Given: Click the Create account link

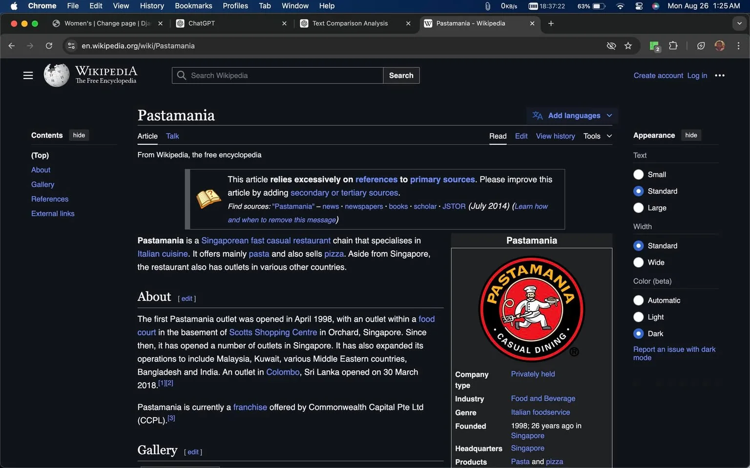Looking at the screenshot, I should tap(658, 75).
